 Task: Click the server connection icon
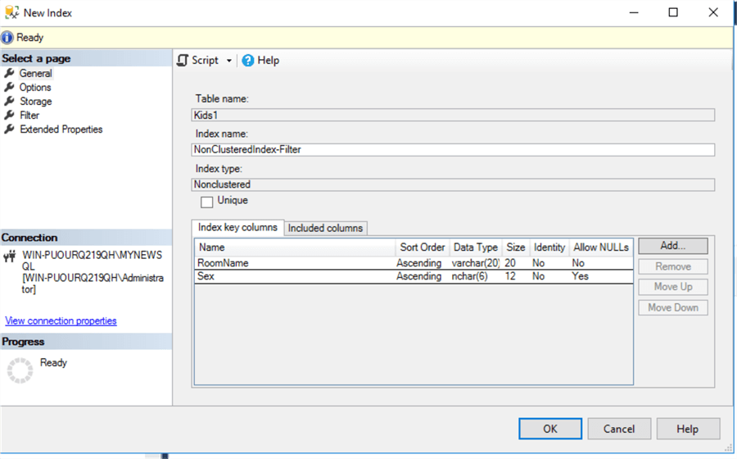pyautogui.click(x=11, y=256)
